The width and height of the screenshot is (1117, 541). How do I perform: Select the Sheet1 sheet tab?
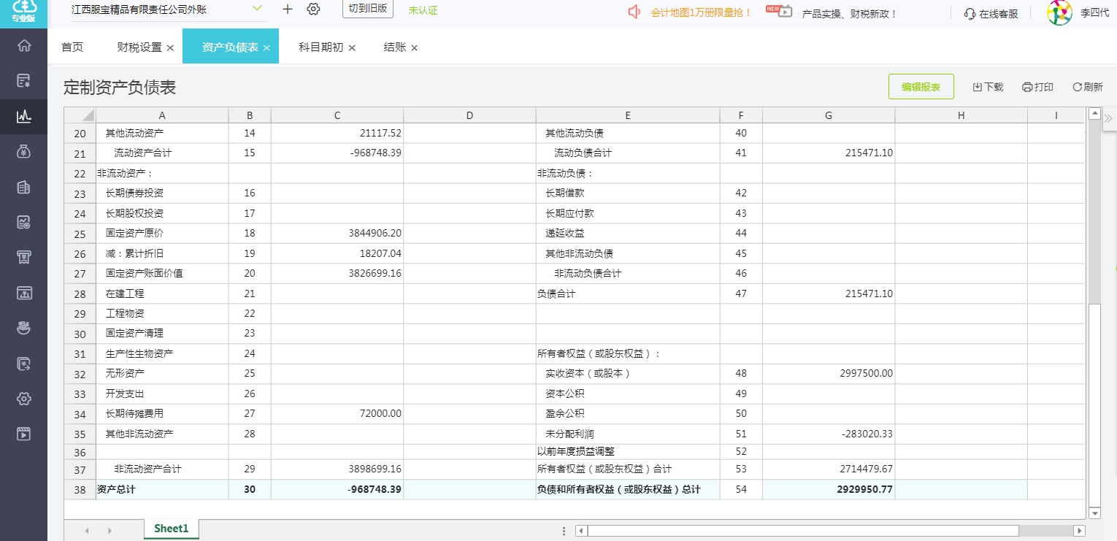coord(172,529)
